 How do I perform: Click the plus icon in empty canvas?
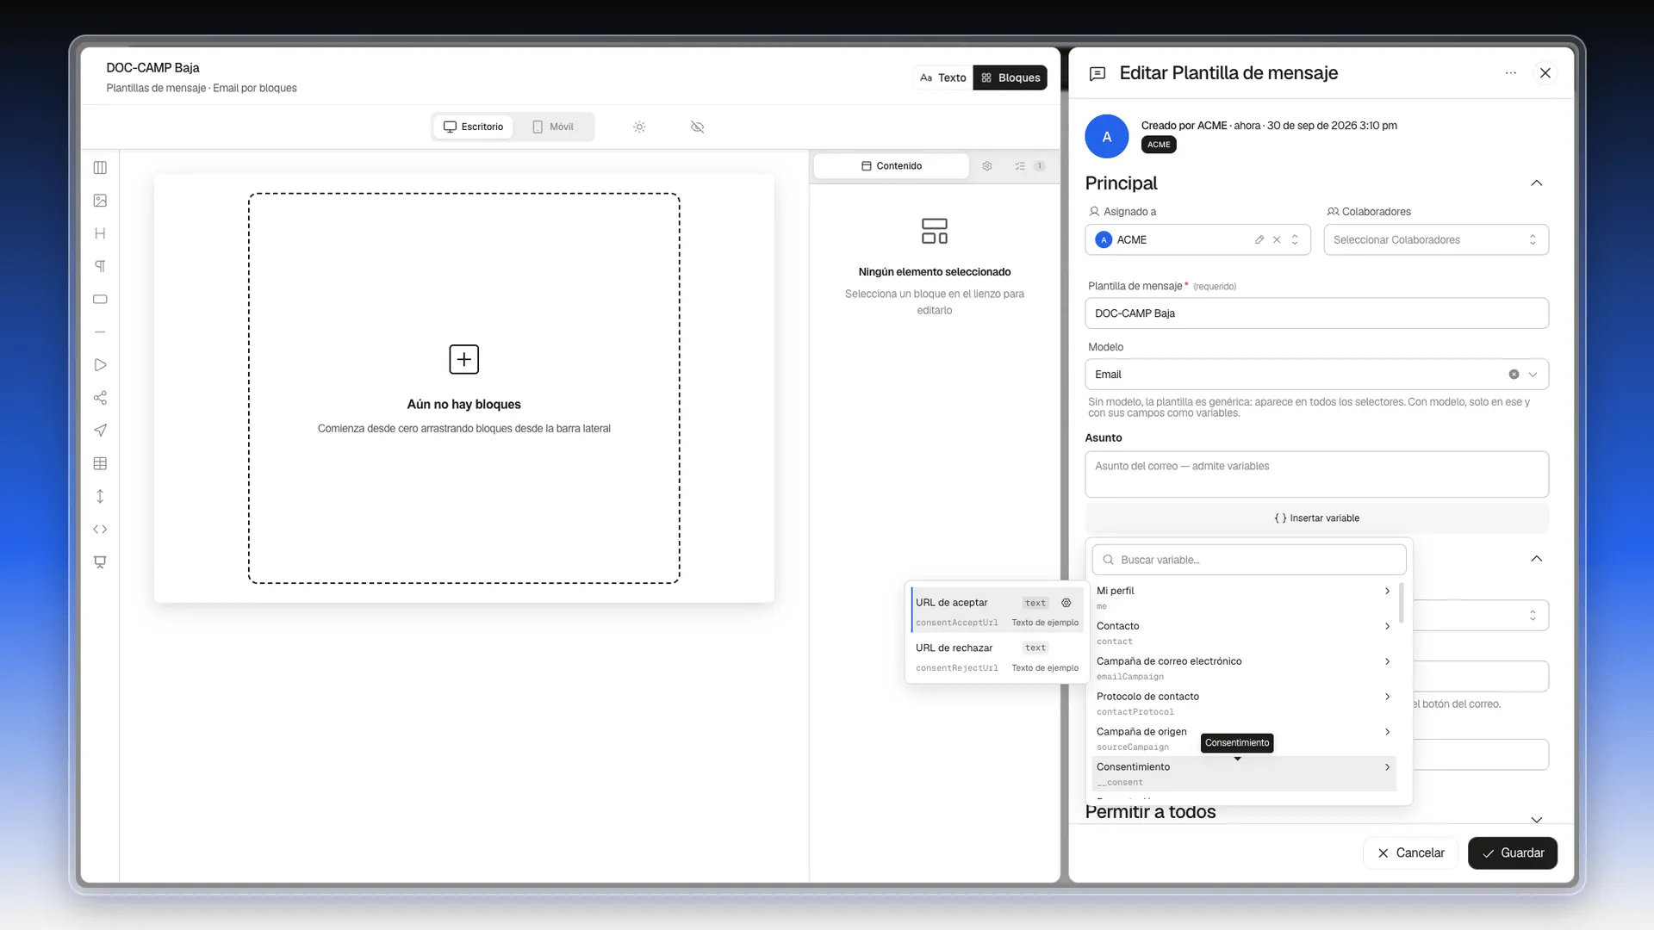click(464, 359)
